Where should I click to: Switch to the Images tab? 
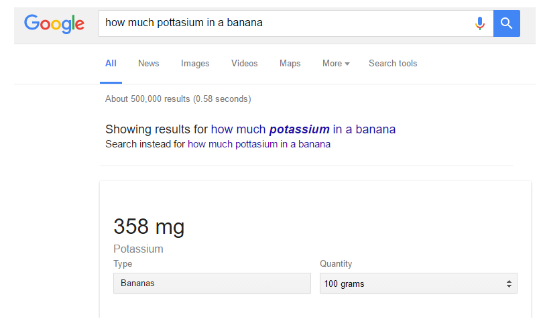(x=195, y=64)
